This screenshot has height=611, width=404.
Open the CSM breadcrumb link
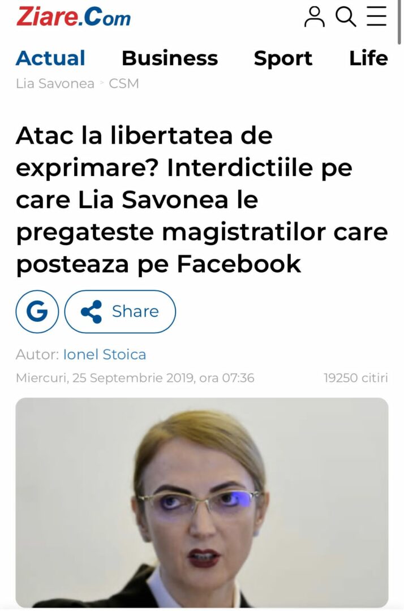coord(123,83)
